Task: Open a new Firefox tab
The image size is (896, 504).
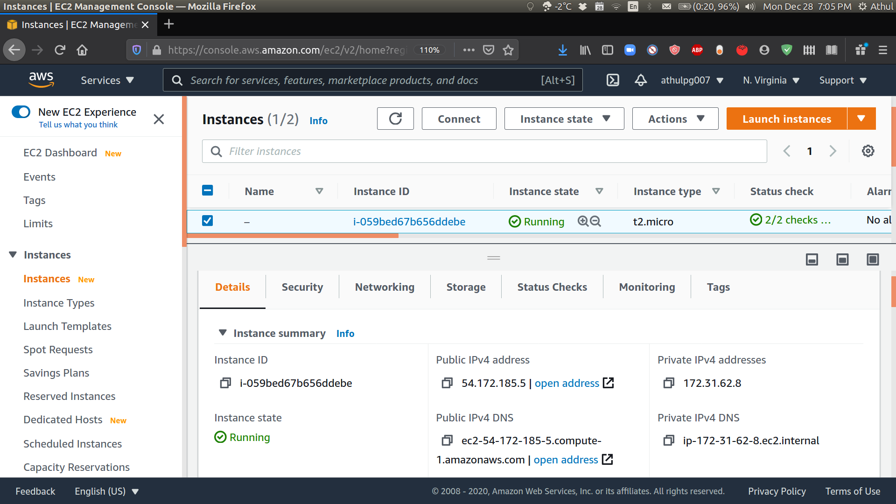Action: pyautogui.click(x=169, y=24)
